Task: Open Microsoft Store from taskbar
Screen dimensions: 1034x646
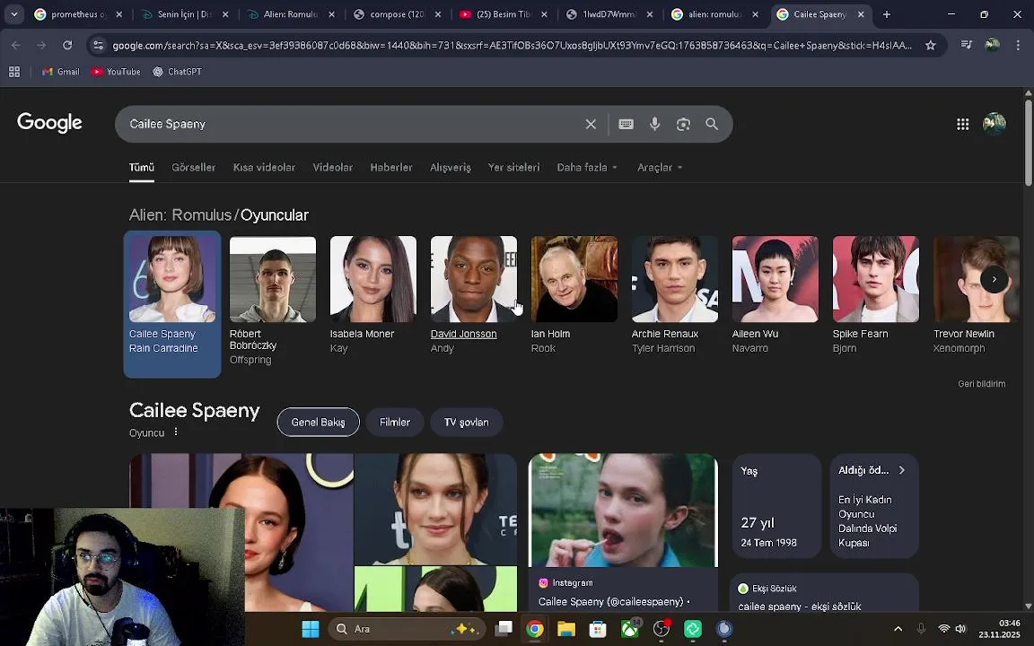Action: click(x=598, y=629)
